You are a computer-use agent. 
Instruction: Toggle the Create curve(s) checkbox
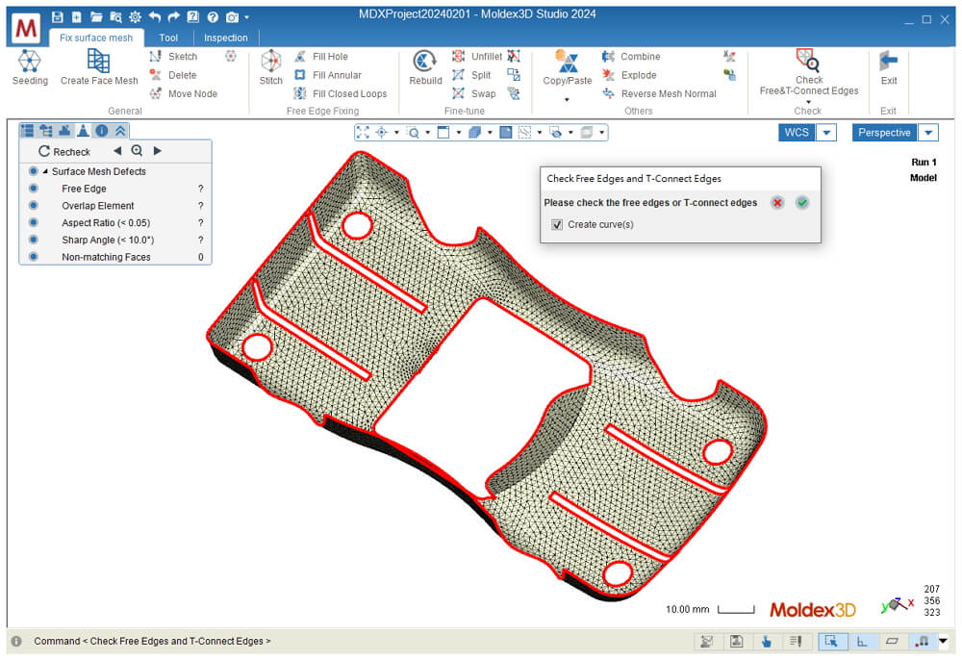point(556,224)
